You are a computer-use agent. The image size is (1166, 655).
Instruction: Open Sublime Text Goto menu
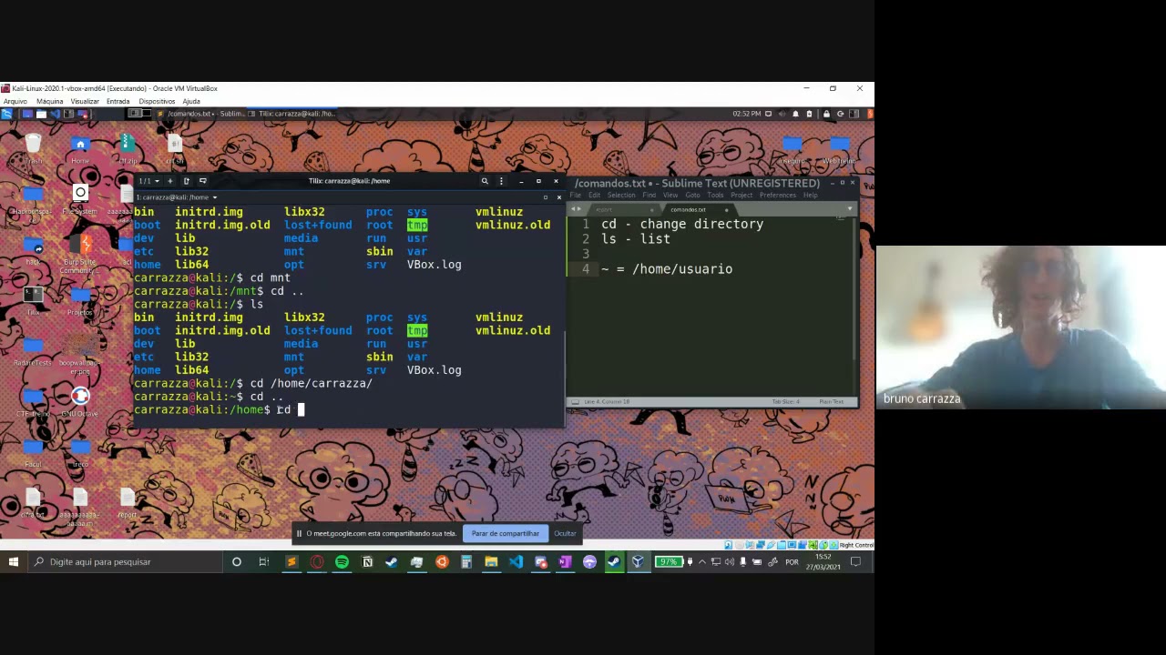point(692,195)
